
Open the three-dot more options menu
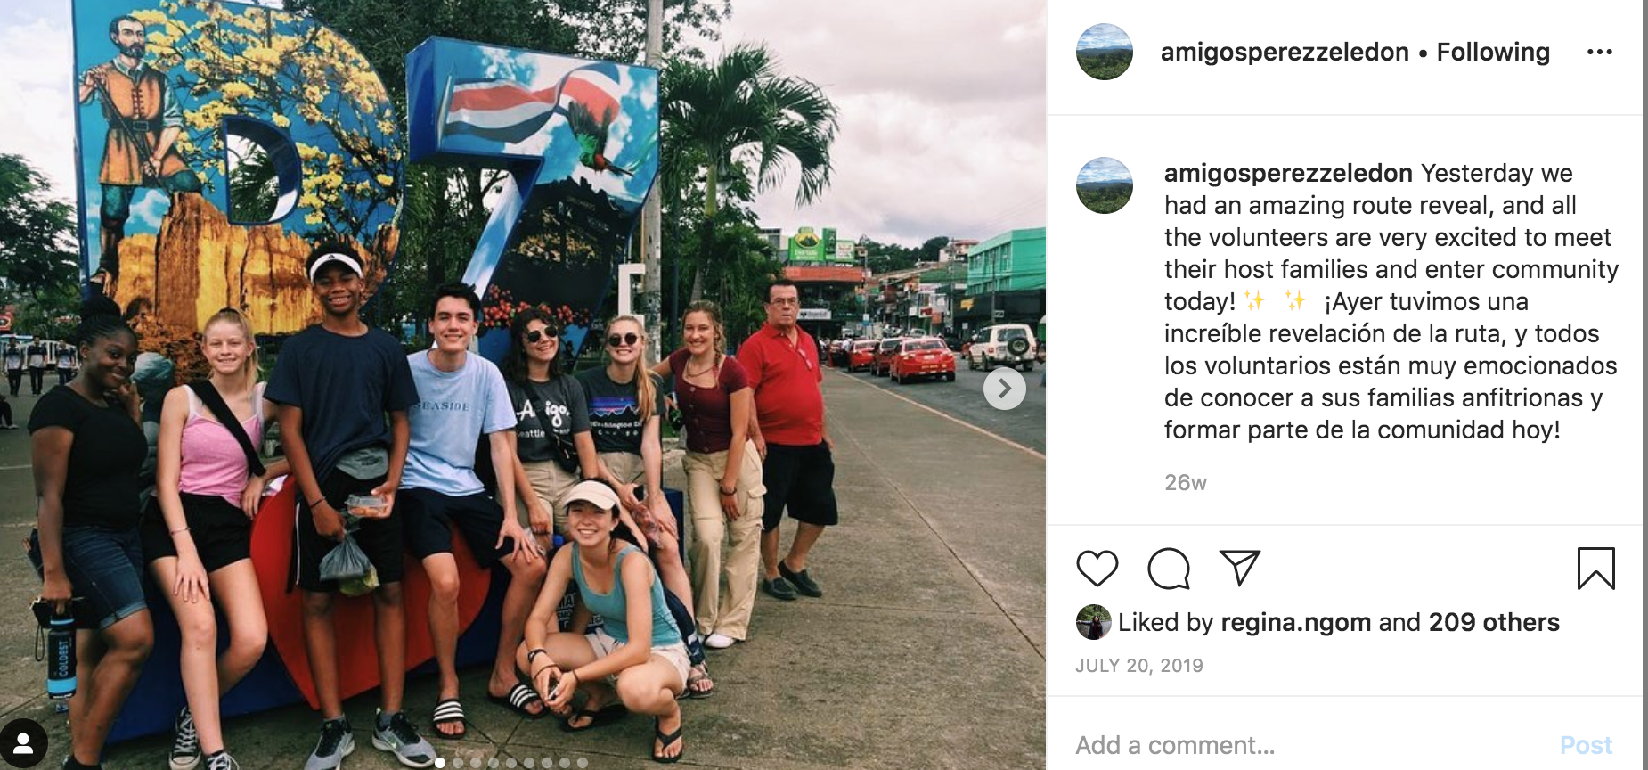coord(1600,52)
